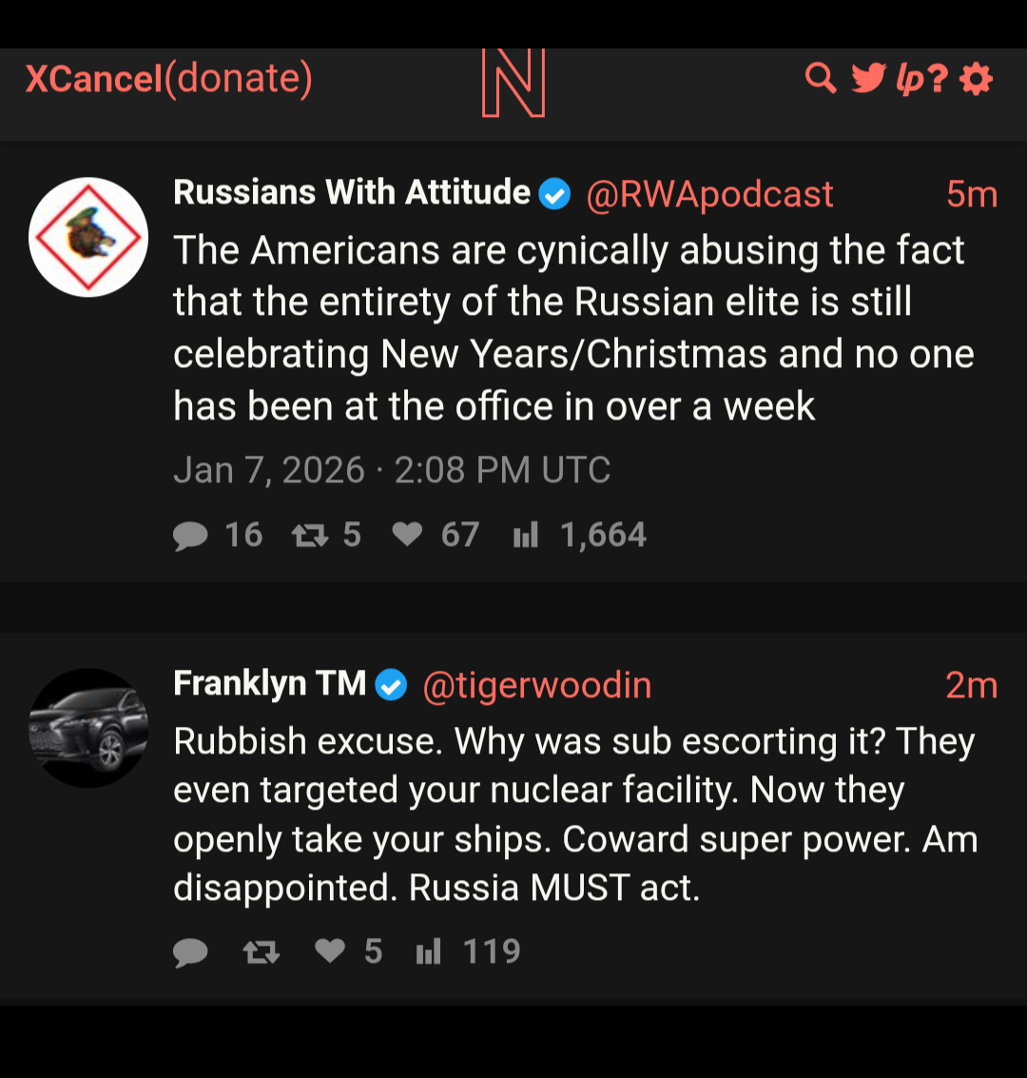The width and height of the screenshot is (1027, 1078).
Task: Open the @RWApodcast handle link
Action: 709,194
